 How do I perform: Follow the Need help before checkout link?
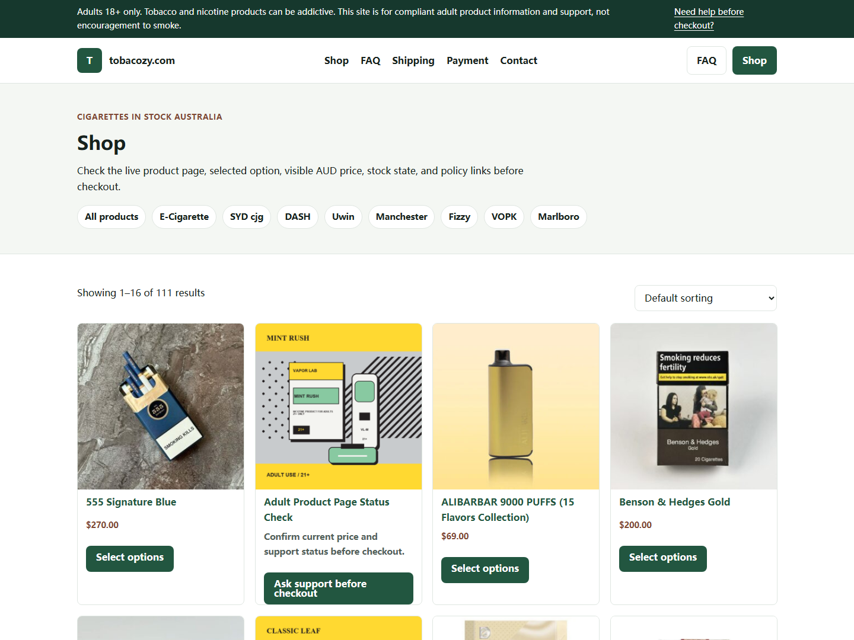[x=709, y=18]
